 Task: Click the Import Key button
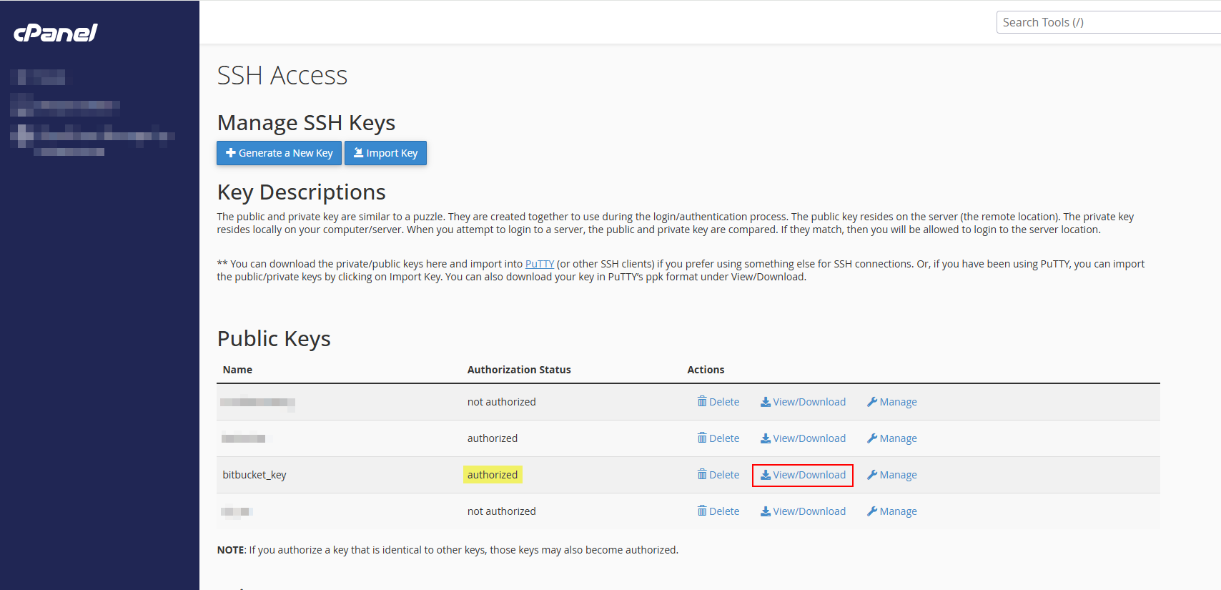(x=385, y=153)
